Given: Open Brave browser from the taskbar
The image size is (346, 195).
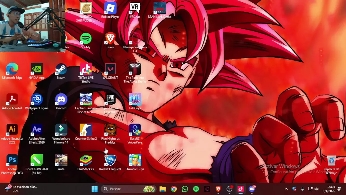Looking at the screenshot, I should coord(218,189).
